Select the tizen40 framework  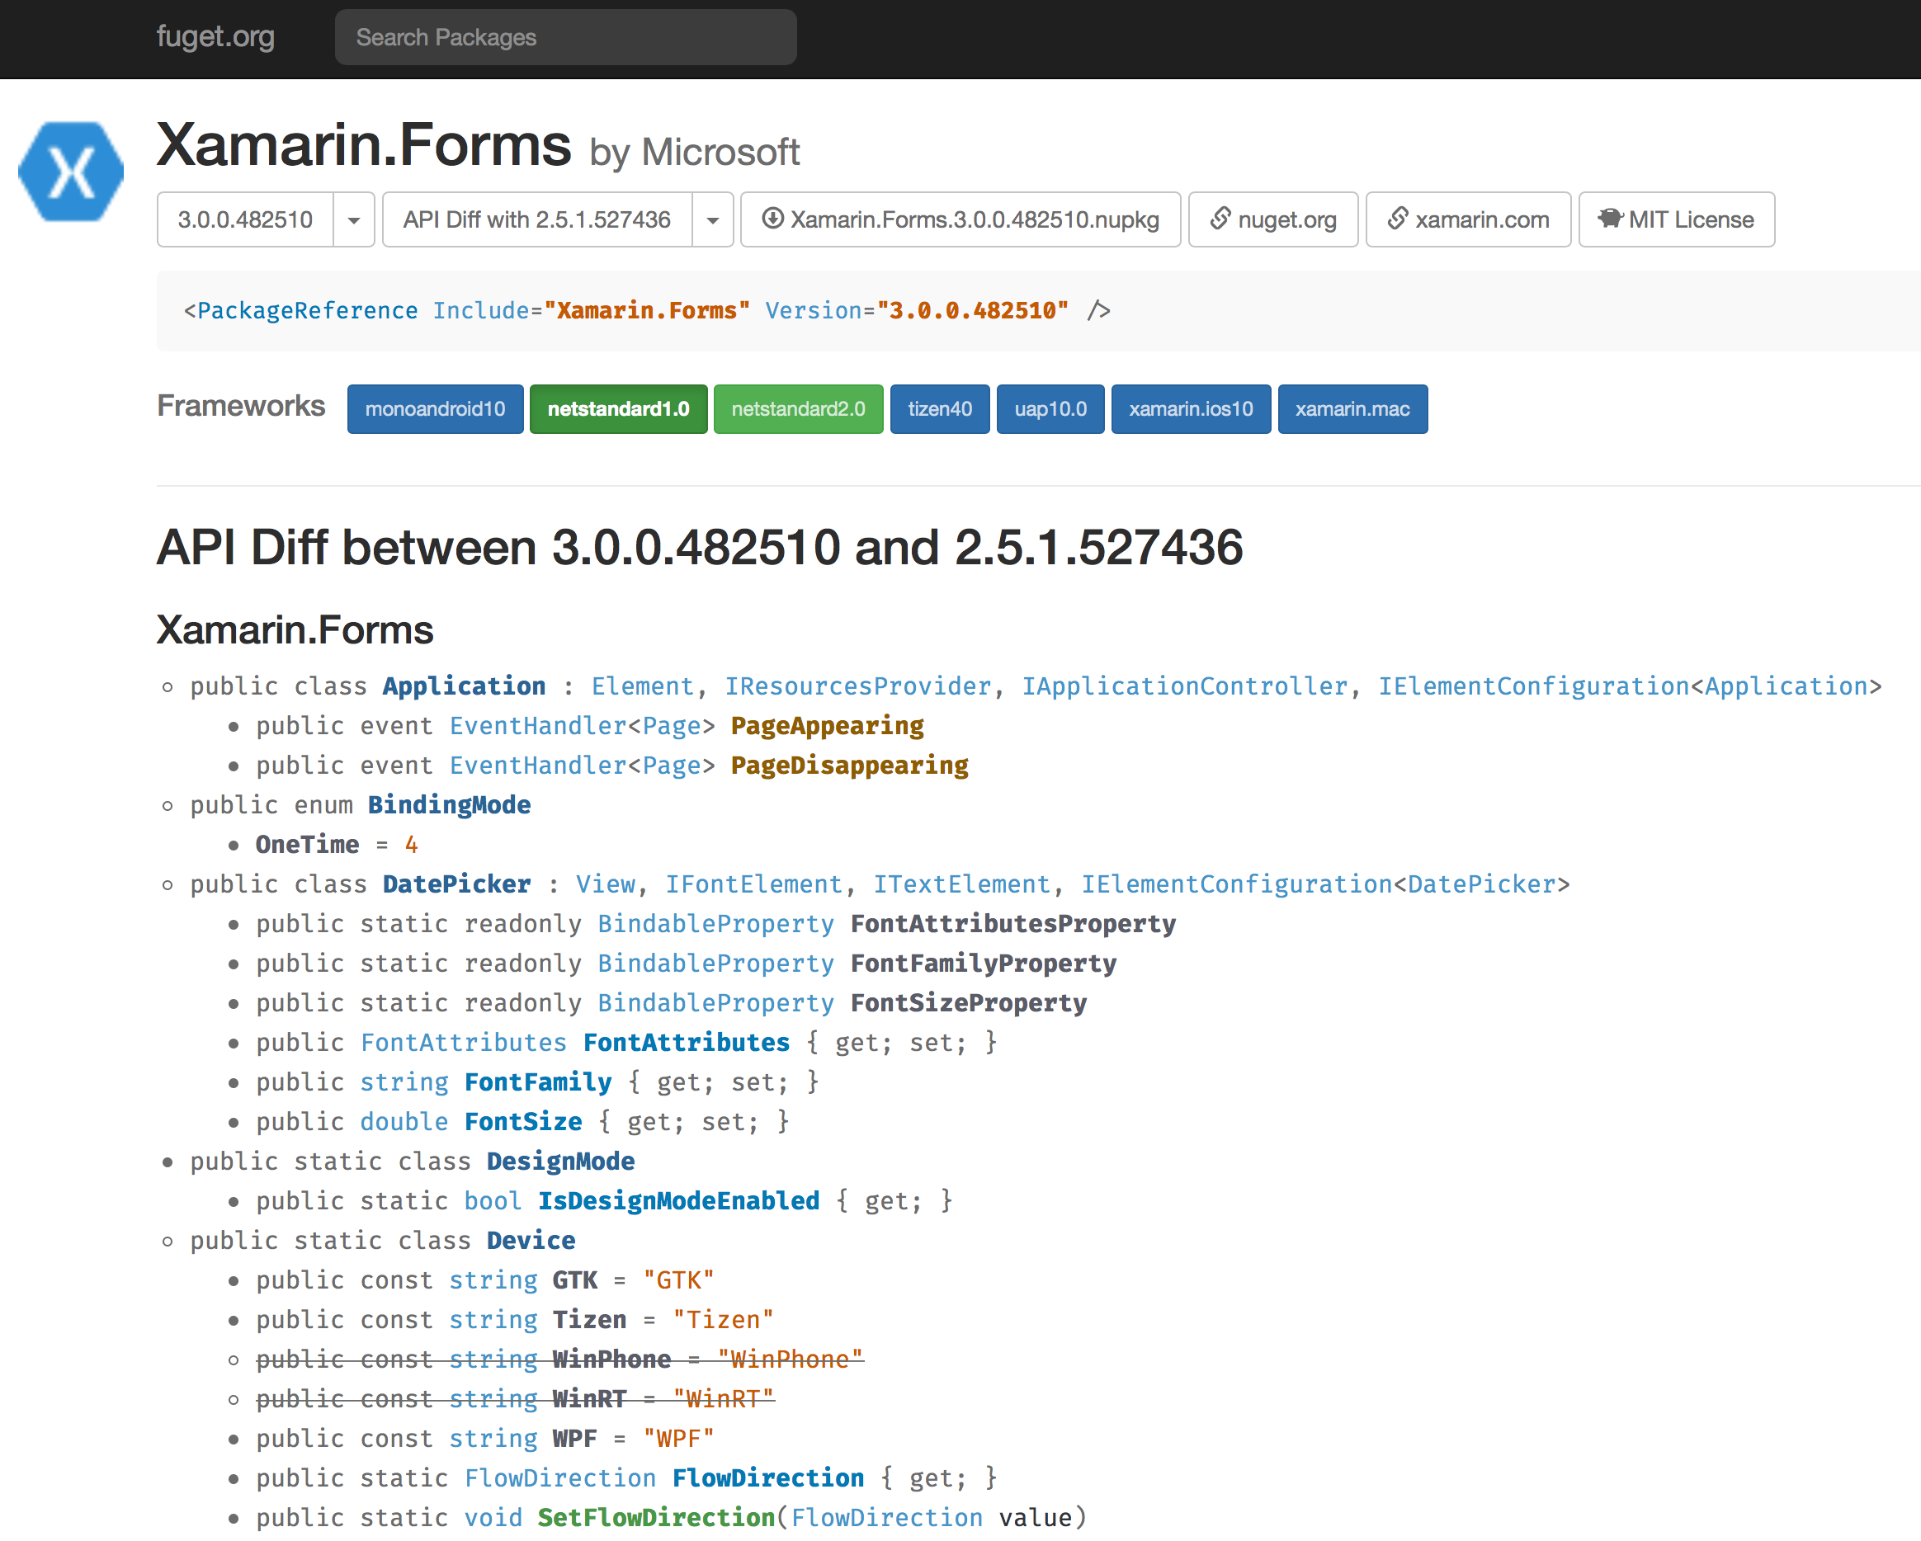click(x=940, y=409)
